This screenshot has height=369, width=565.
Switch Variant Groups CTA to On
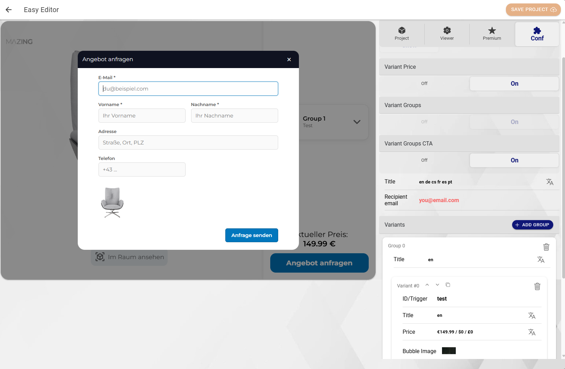(x=514, y=160)
